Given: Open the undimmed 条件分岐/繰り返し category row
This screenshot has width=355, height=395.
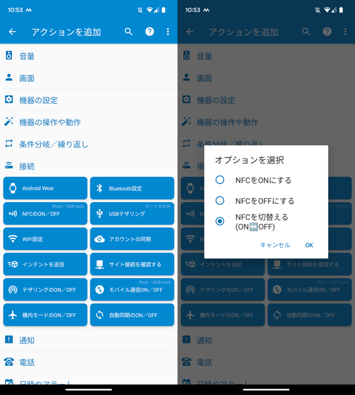Looking at the screenshot, I should point(89,144).
